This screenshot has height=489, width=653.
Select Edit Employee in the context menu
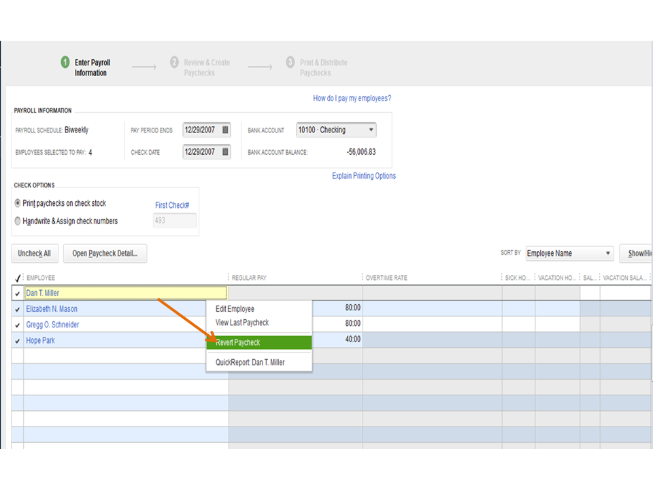pos(235,309)
